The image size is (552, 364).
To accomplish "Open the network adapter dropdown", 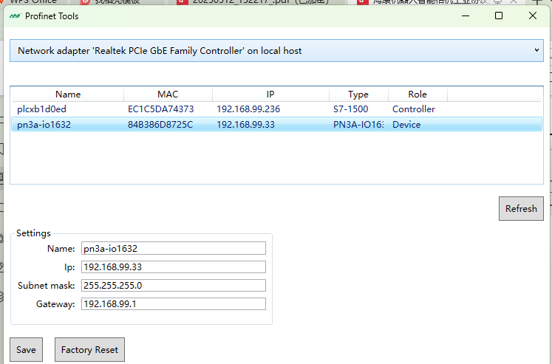I will tap(276, 51).
